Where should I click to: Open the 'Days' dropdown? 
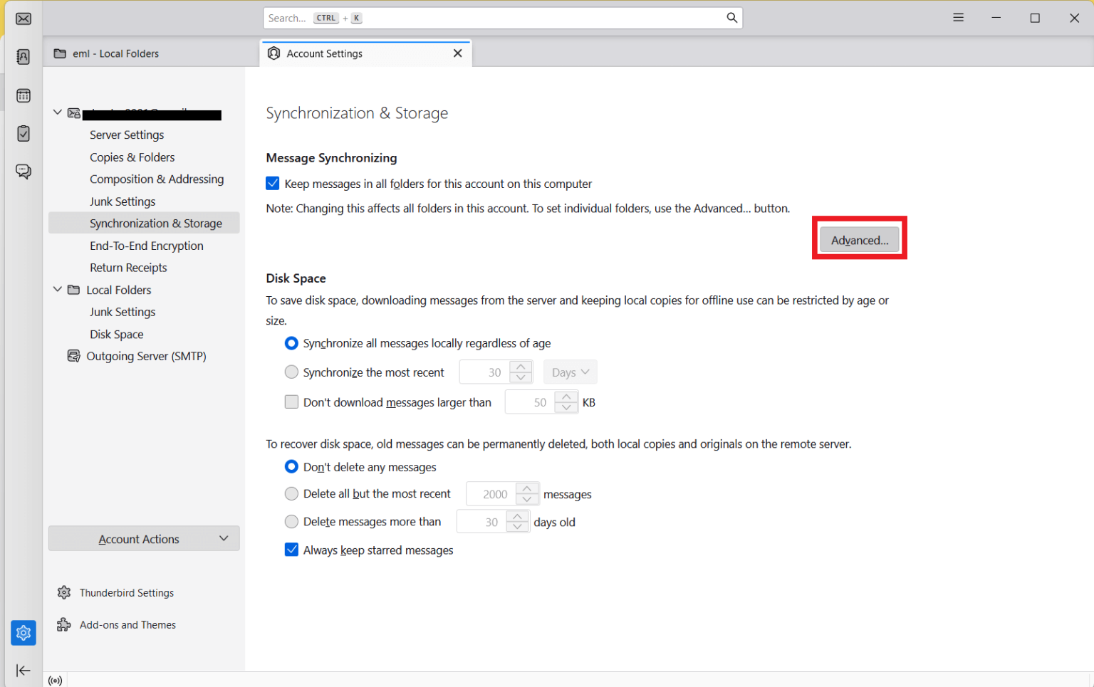pyautogui.click(x=570, y=372)
